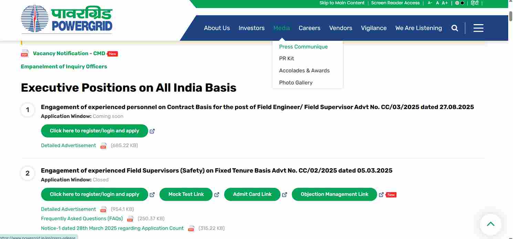Click the PDF icon beside Detailed Advertisement
The height and width of the screenshot is (239, 513).
point(103,145)
